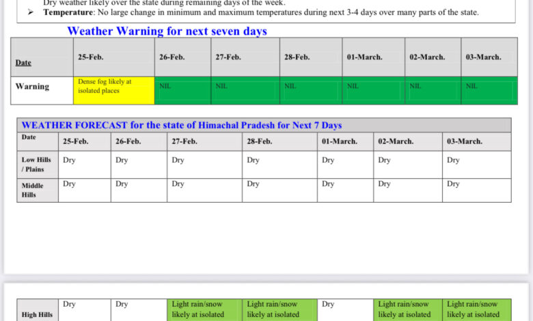This screenshot has width=533, height=321.
Task: Click the 25-Feb. header in the warning table
Action: [91, 57]
